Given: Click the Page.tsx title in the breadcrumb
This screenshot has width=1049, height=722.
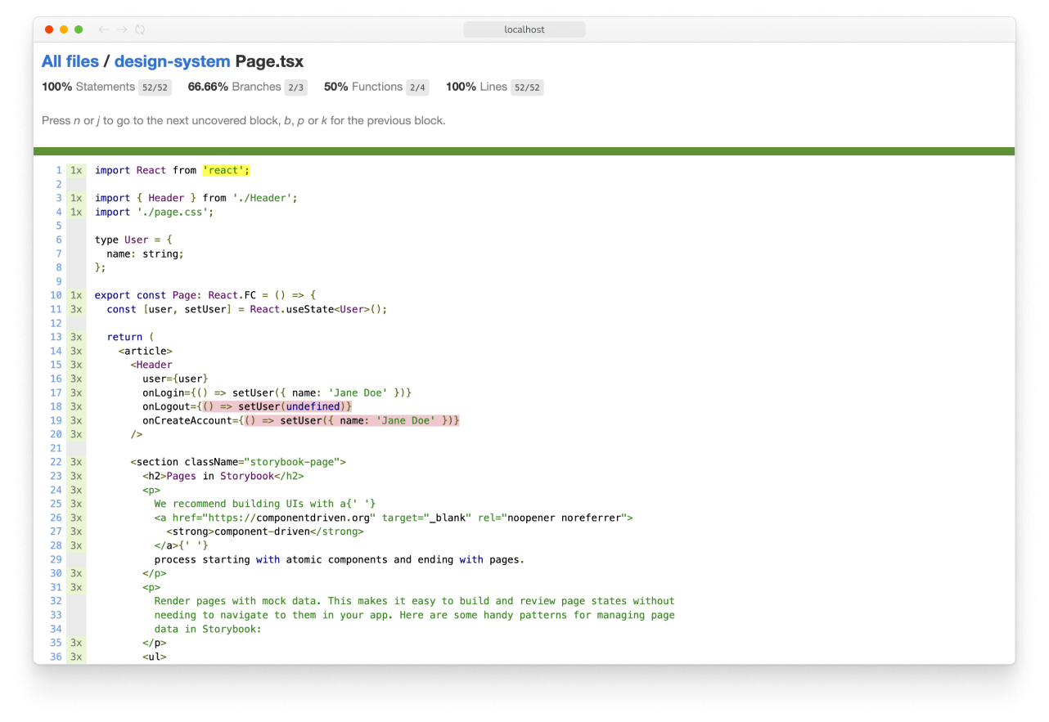Looking at the screenshot, I should [270, 61].
